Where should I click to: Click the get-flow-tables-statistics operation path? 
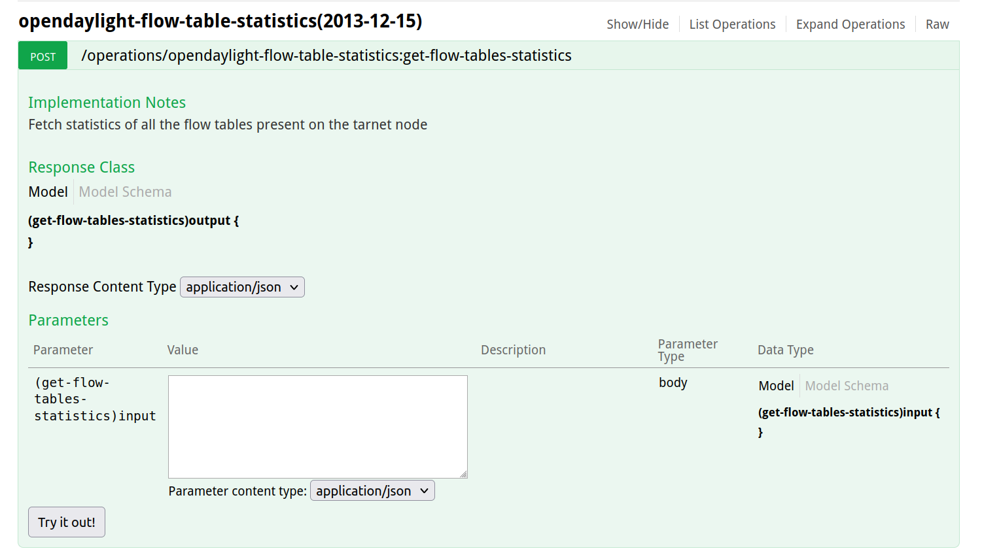[x=326, y=56]
